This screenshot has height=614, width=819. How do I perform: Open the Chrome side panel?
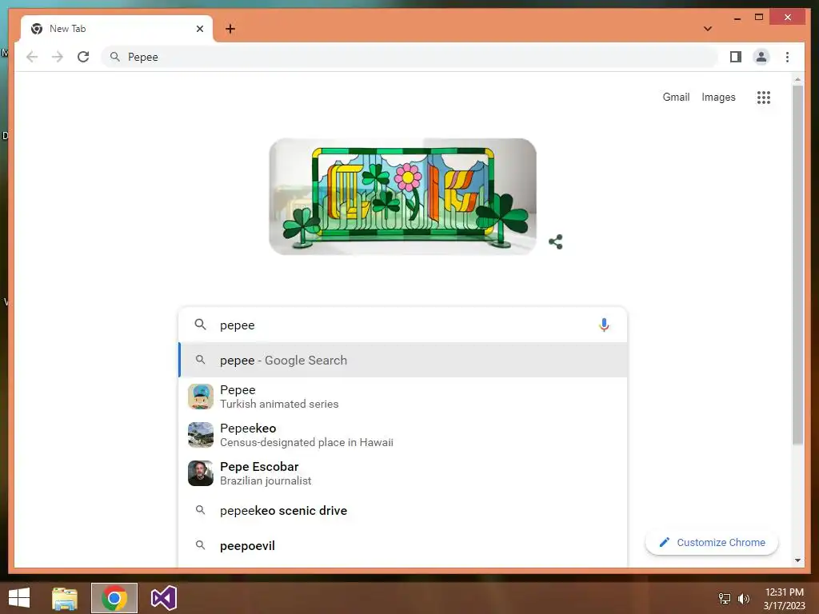736,57
